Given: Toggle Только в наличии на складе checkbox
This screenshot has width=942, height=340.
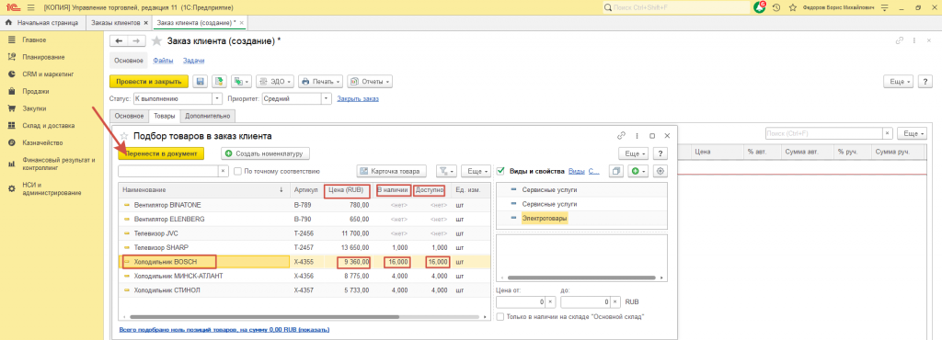Looking at the screenshot, I should point(500,316).
